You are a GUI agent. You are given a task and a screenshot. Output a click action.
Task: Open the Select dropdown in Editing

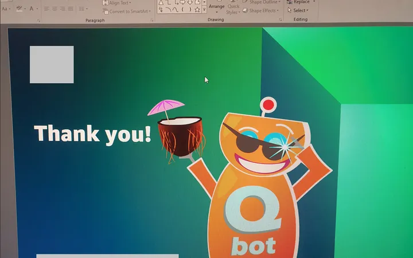[x=298, y=10]
